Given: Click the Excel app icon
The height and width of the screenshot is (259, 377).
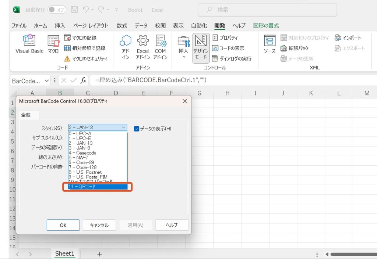Looking at the screenshot, I should (x=16, y=10).
